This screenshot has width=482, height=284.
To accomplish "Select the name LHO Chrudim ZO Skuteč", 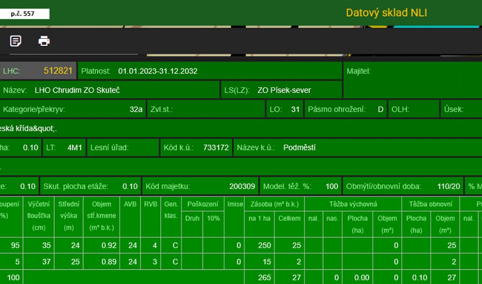I will [x=77, y=90].
